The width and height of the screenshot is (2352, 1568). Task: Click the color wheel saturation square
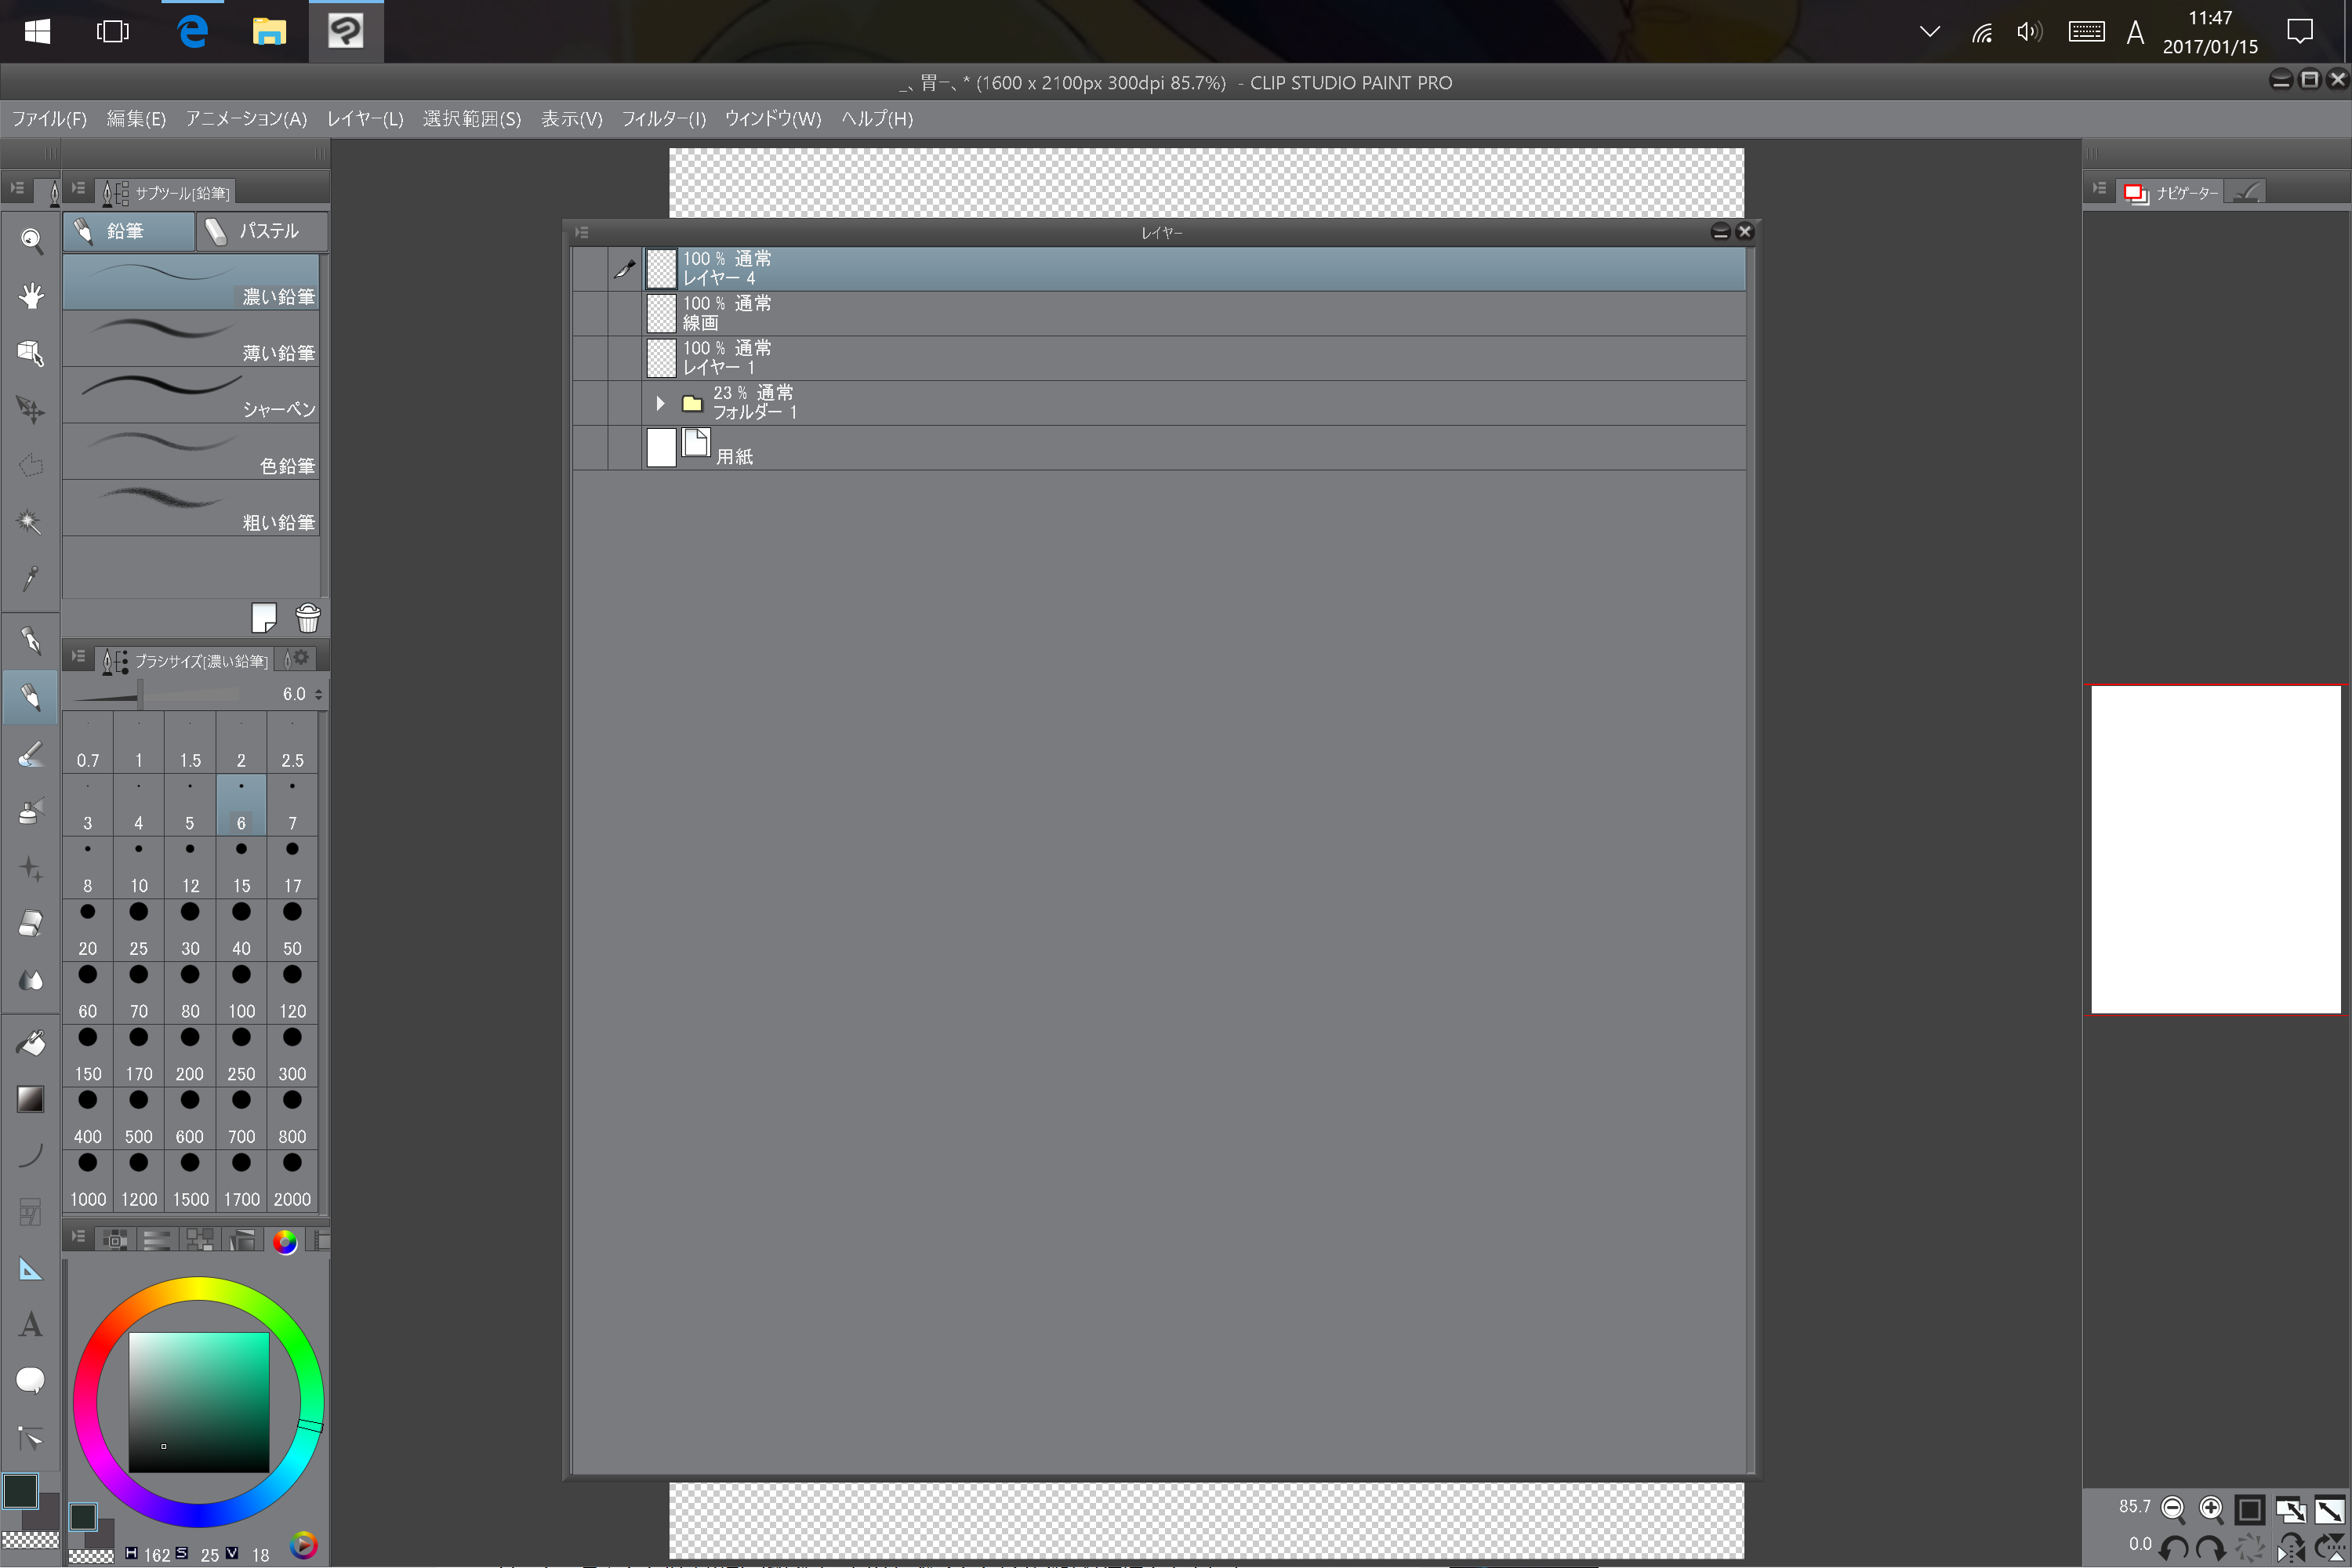pos(198,1402)
